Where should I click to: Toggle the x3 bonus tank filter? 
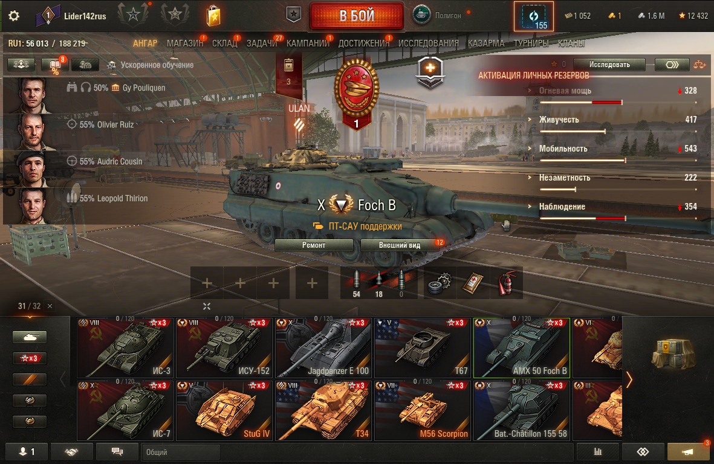[x=30, y=358]
